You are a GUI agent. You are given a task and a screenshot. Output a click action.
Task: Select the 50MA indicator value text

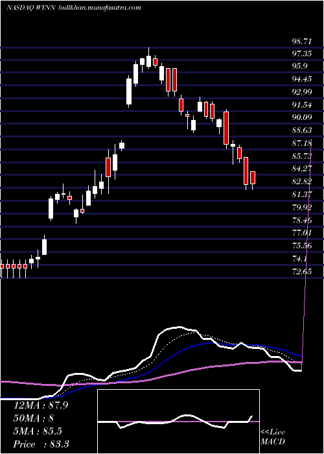coord(33,418)
